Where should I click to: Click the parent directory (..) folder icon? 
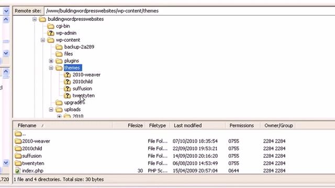pos(18,134)
